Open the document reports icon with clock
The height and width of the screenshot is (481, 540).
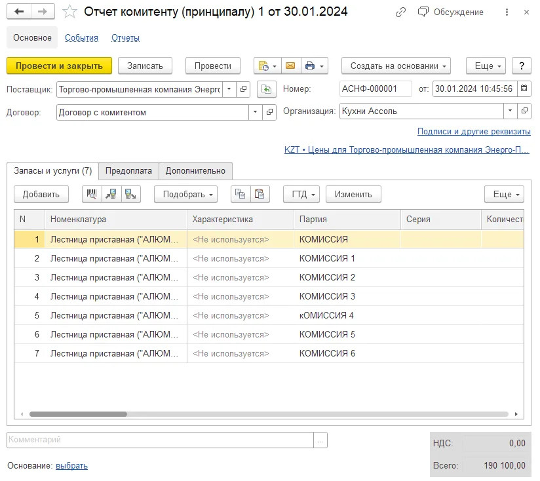point(263,66)
